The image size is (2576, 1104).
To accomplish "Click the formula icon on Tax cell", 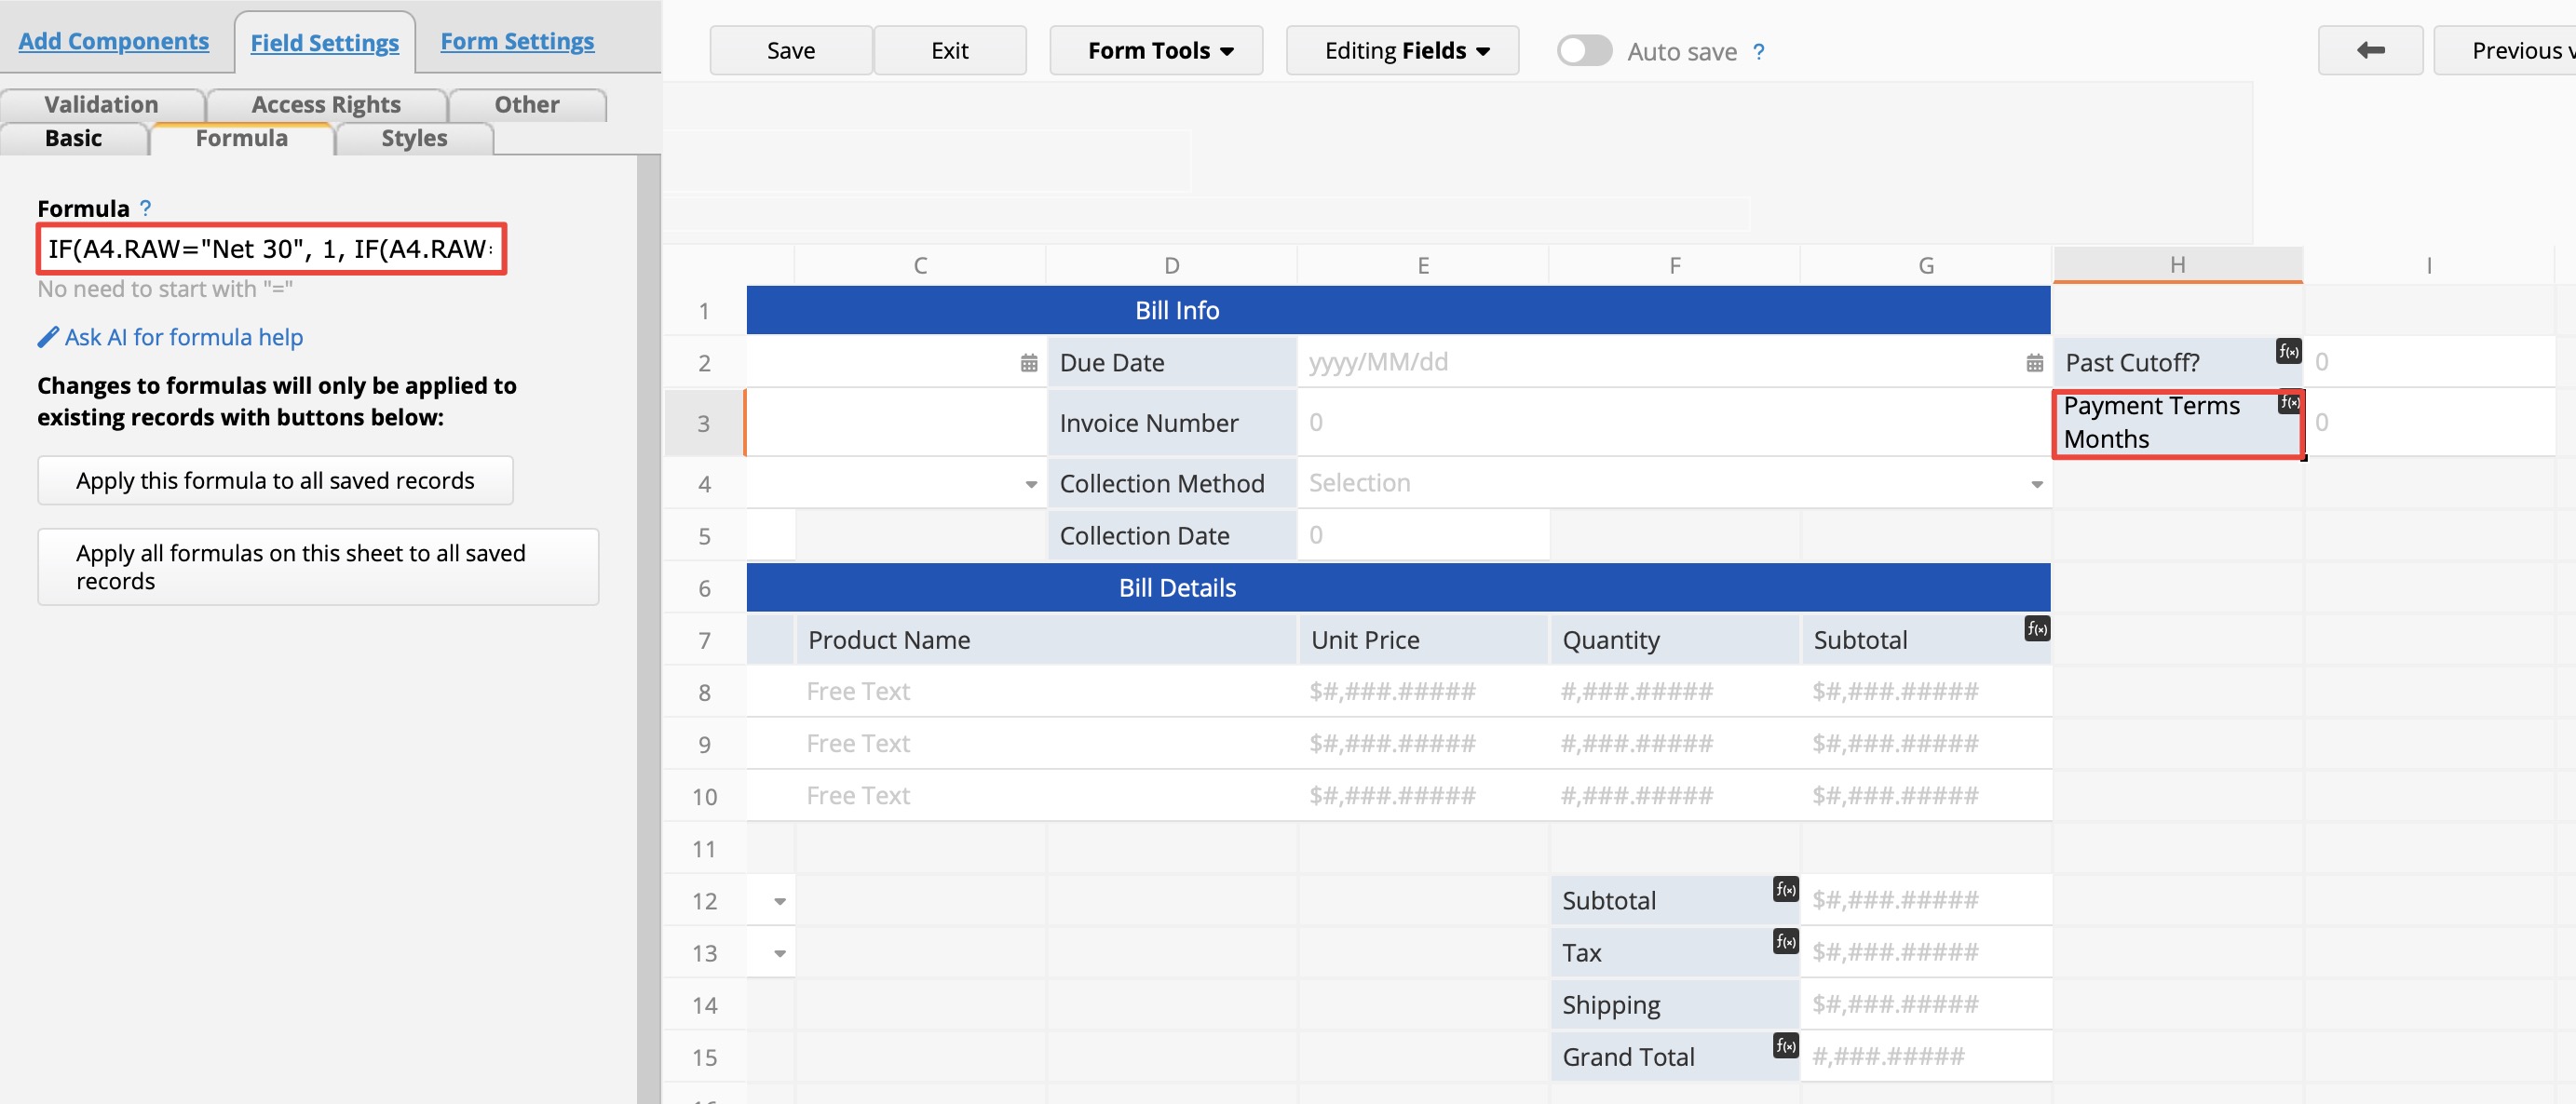I will (1785, 941).
